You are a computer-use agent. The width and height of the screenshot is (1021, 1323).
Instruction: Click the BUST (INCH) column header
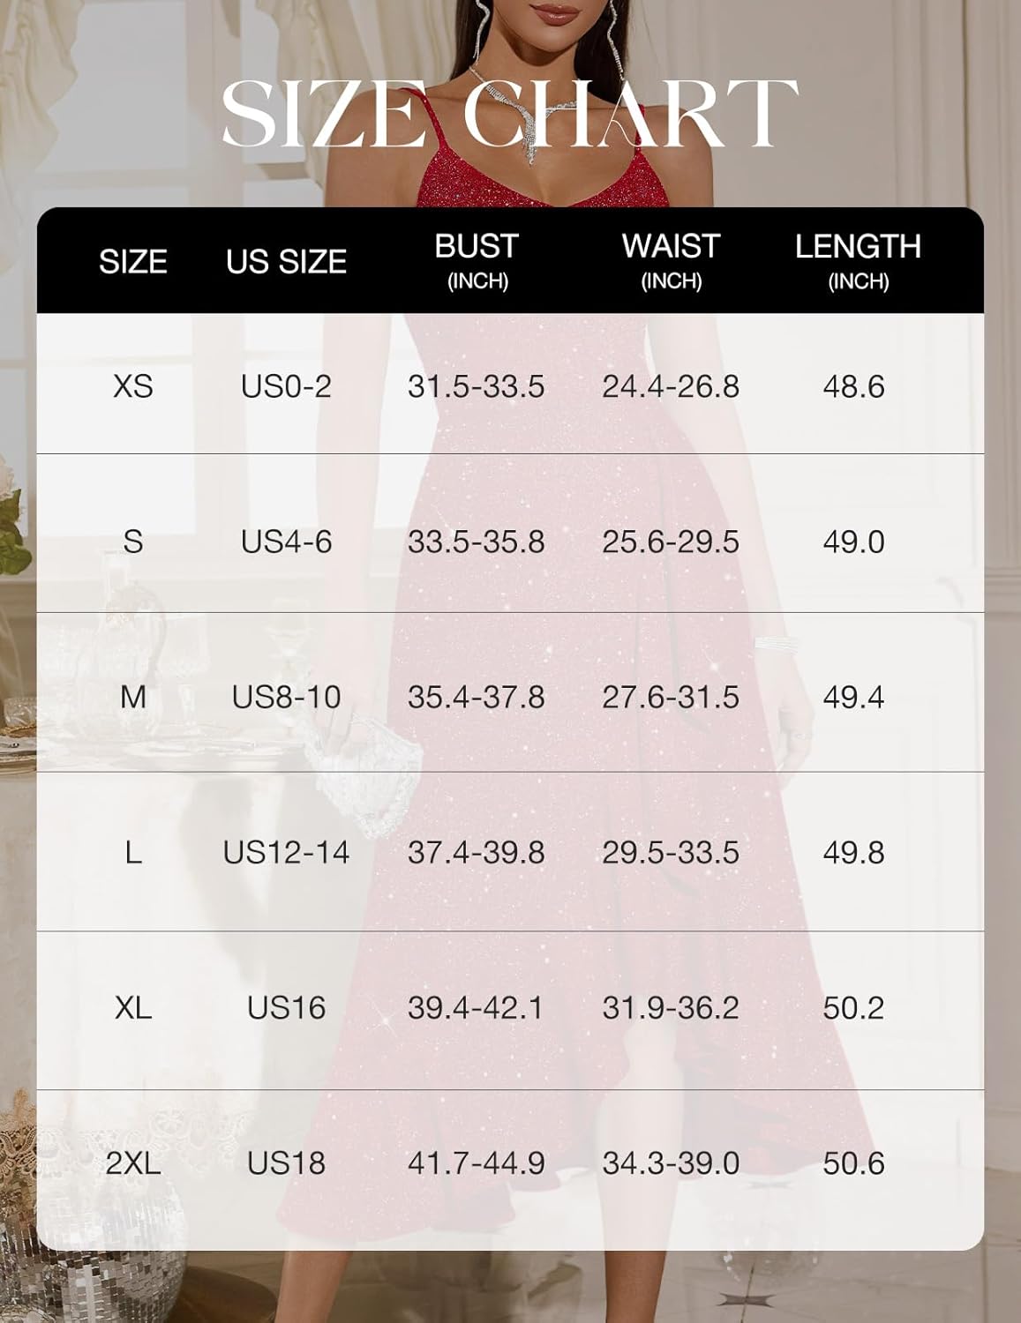[477, 260]
